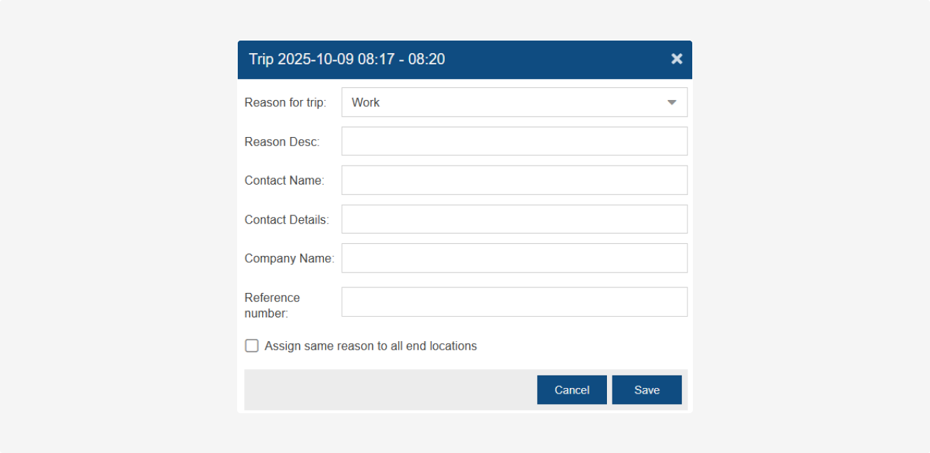The width and height of the screenshot is (930, 453).
Task: Click the 'Company Name:' label
Action: pos(289,259)
